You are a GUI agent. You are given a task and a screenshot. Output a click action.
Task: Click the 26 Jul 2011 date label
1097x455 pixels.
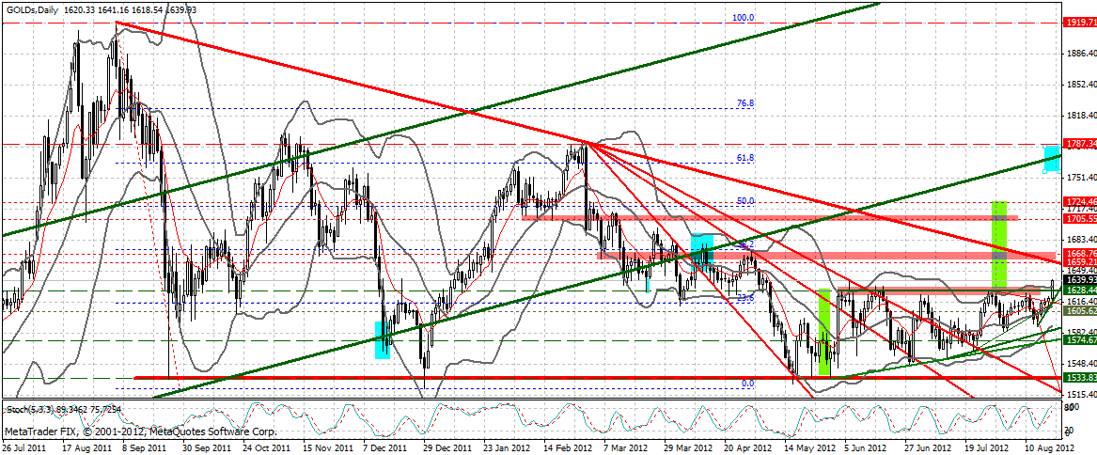click(24, 447)
